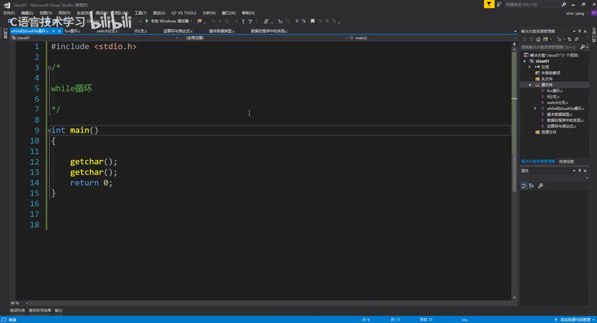Switch to the 资源视图 panel tab
Viewport: 597px width, 323px height.
point(566,161)
